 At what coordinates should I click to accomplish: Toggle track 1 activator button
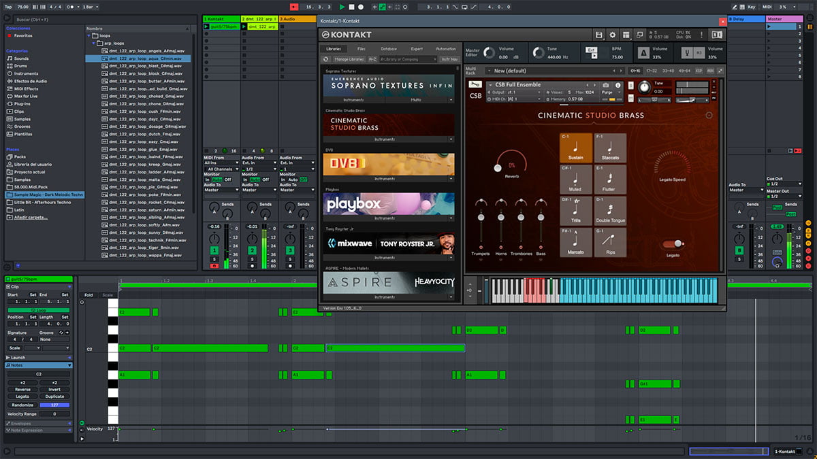click(x=214, y=250)
